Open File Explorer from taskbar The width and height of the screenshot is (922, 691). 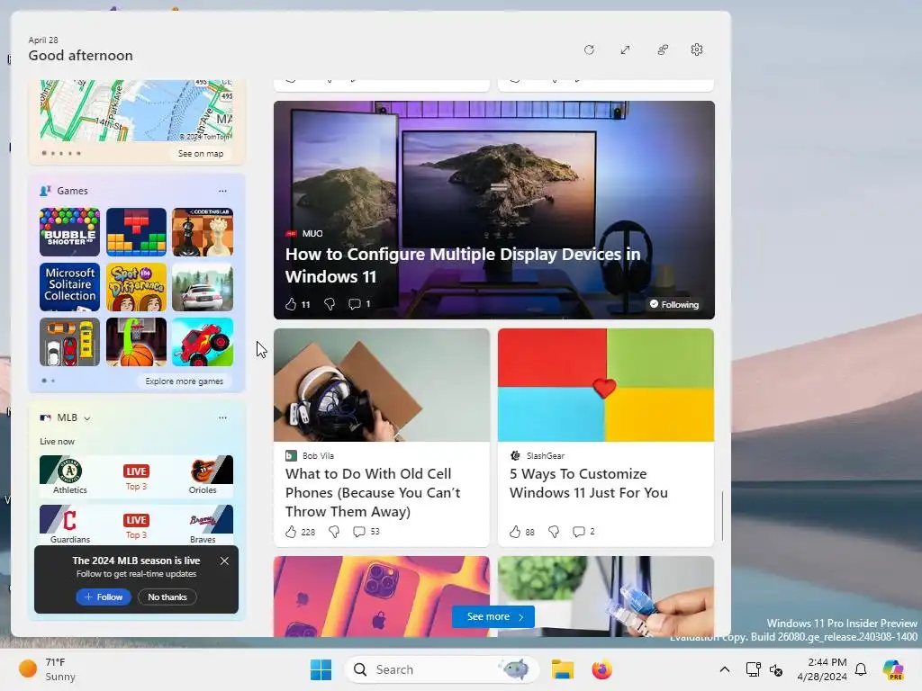[562, 669]
